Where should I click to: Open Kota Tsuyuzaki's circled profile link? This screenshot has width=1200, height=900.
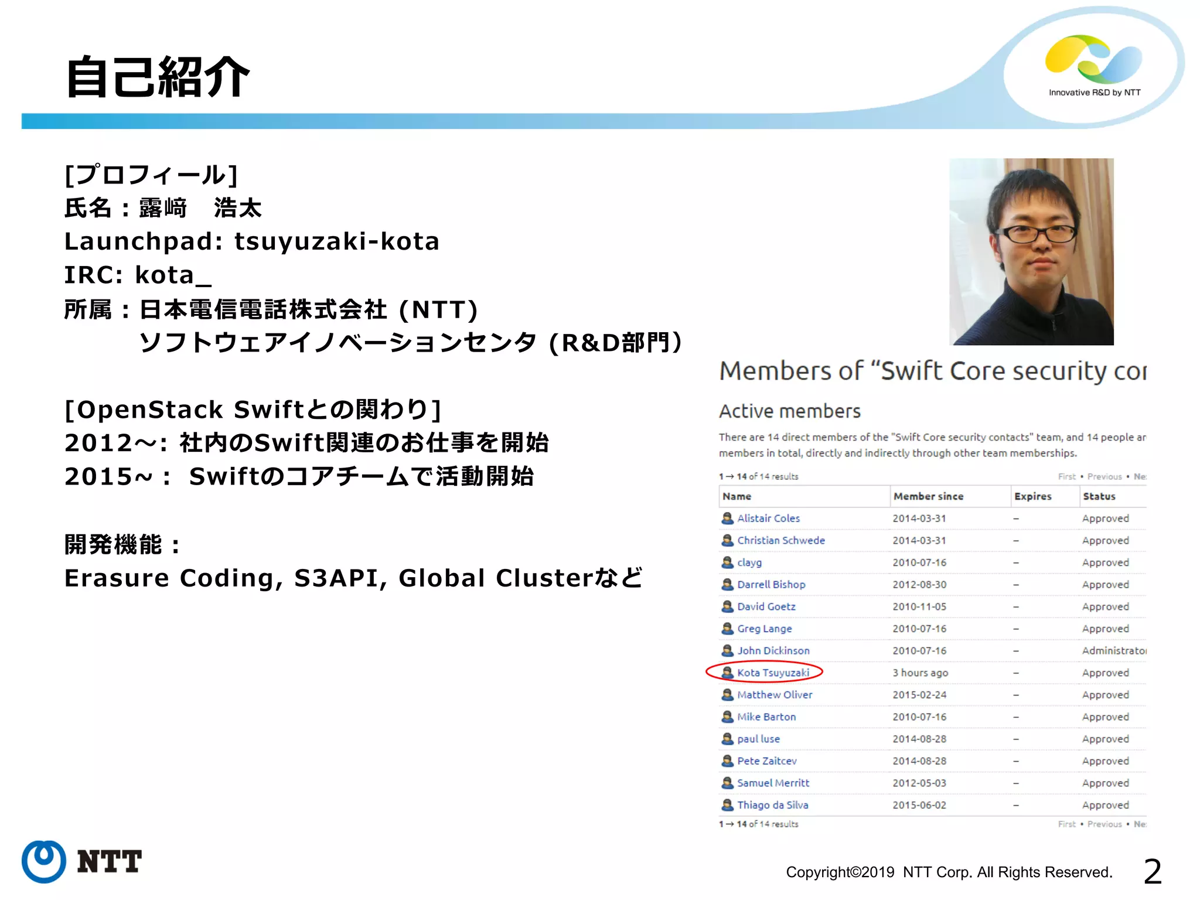tap(773, 673)
